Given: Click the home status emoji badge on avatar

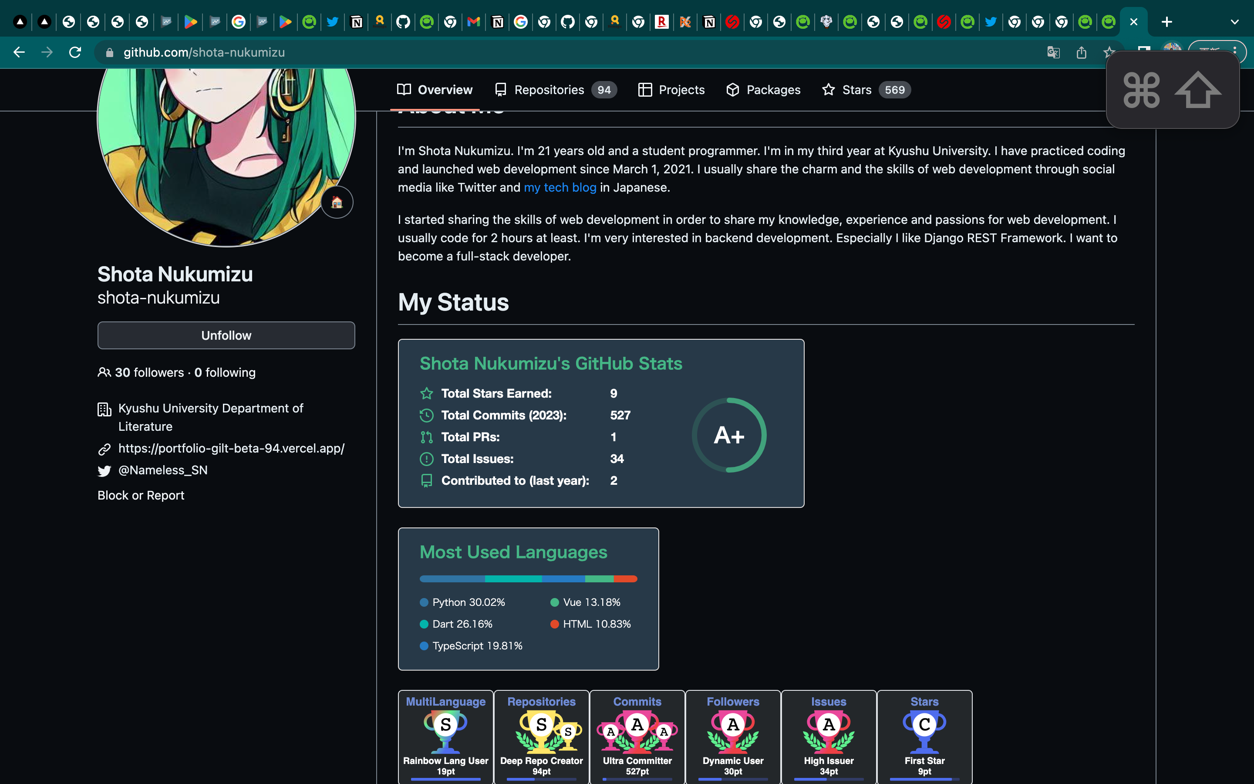Looking at the screenshot, I should click(x=337, y=202).
